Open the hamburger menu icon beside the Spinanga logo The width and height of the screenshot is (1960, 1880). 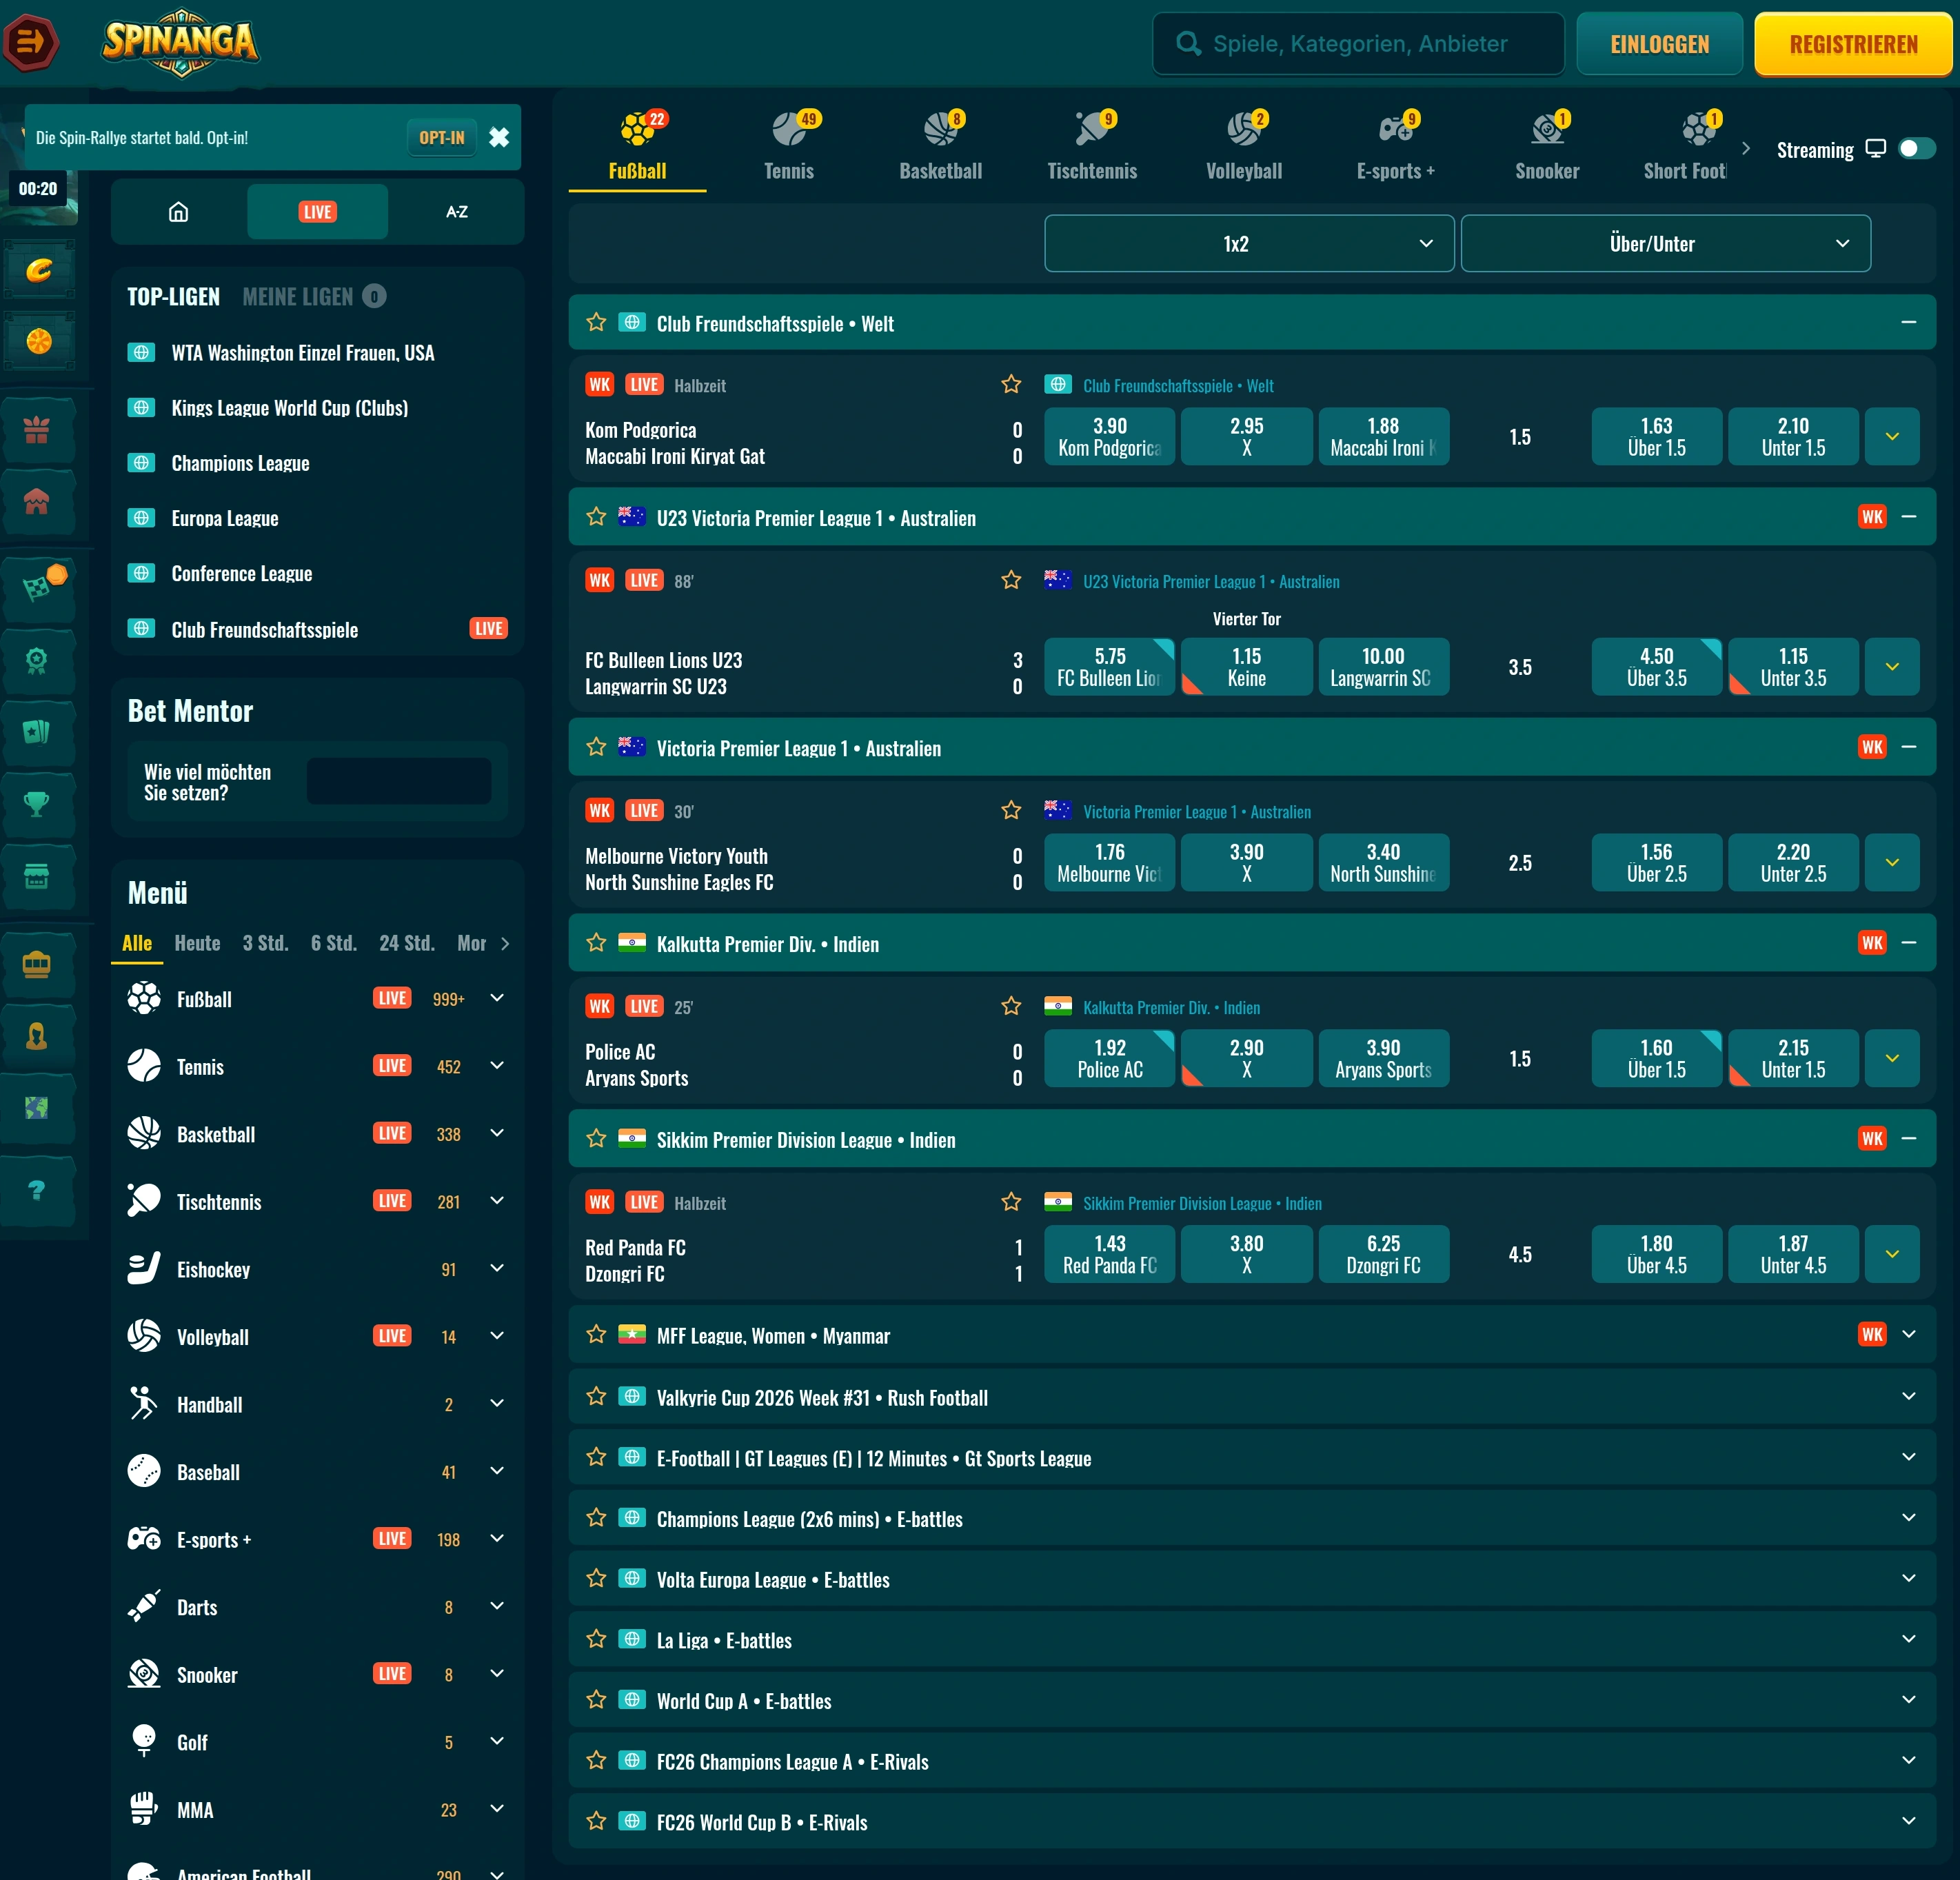(x=31, y=43)
